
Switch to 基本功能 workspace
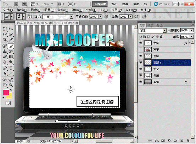click(100, 4)
